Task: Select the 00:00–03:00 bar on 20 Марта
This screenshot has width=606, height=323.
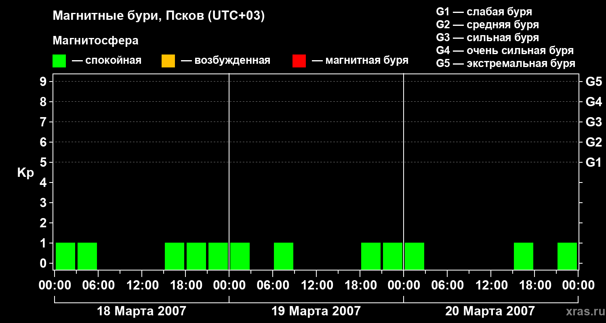Action: [x=415, y=256]
